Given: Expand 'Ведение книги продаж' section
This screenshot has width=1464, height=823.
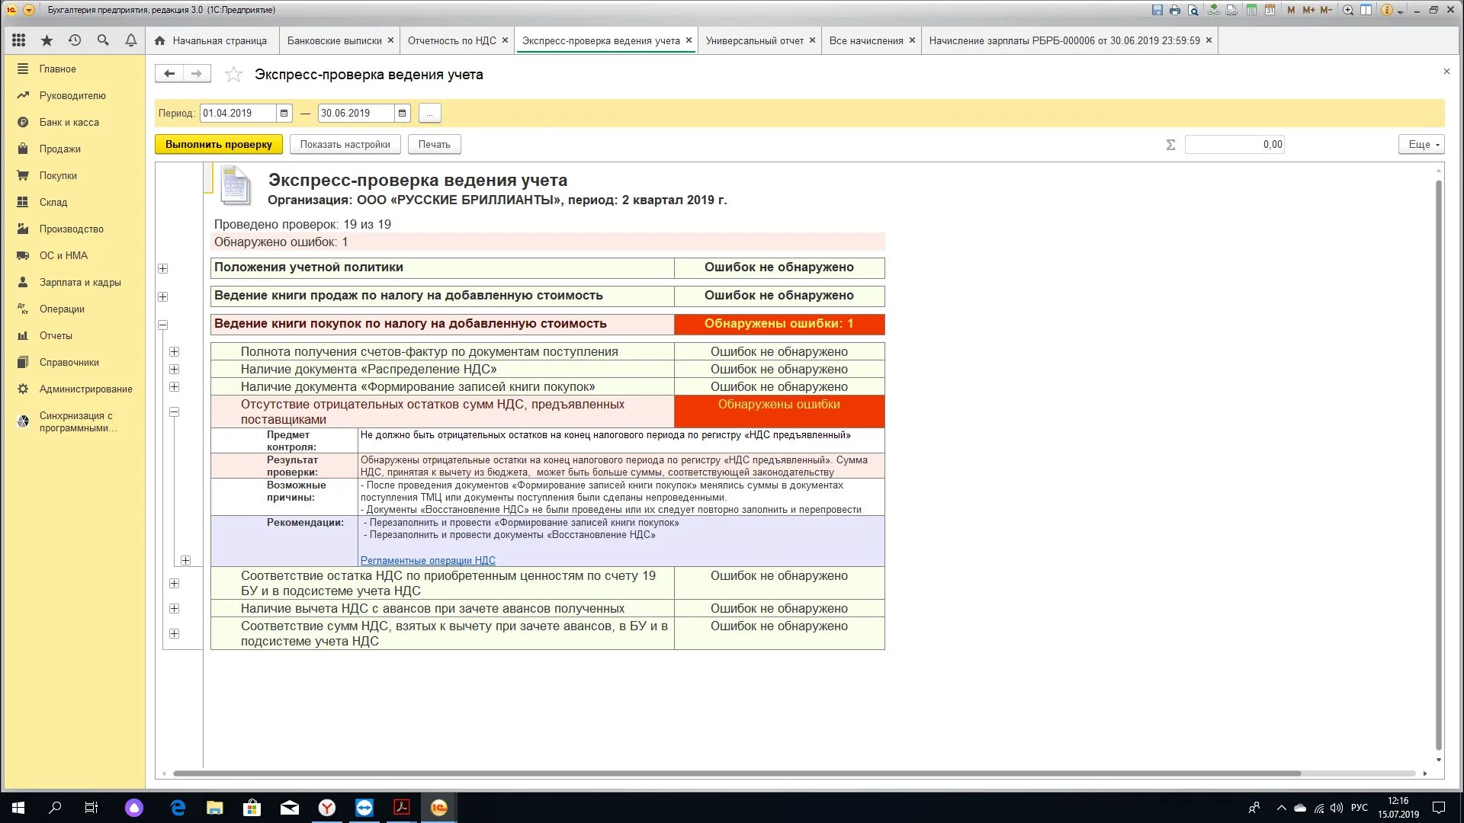Looking at the screenshot, I should [x=162, y=296].
